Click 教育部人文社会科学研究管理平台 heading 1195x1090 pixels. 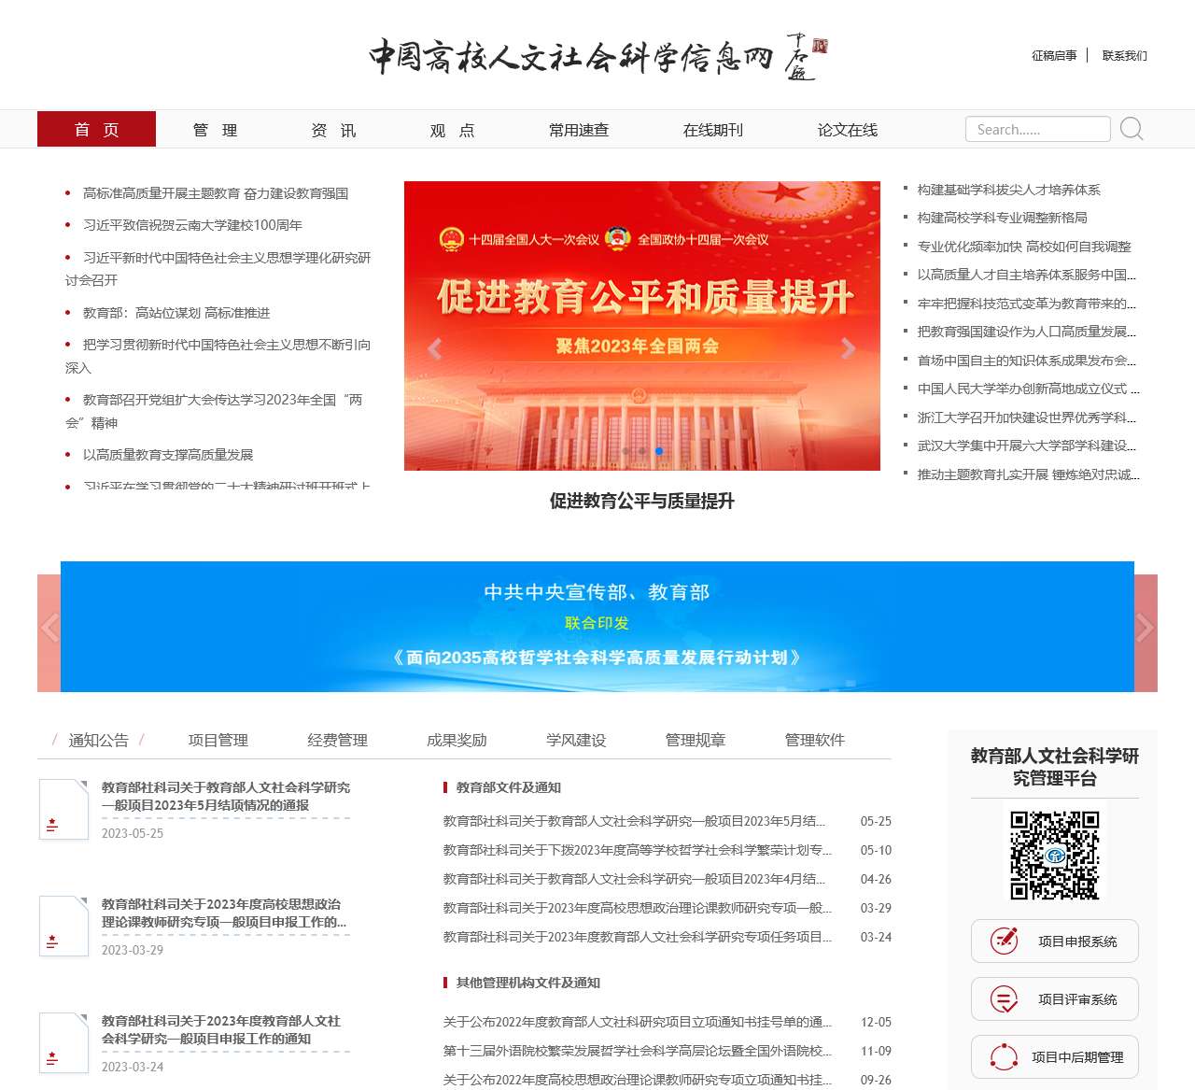[1055, 767]
